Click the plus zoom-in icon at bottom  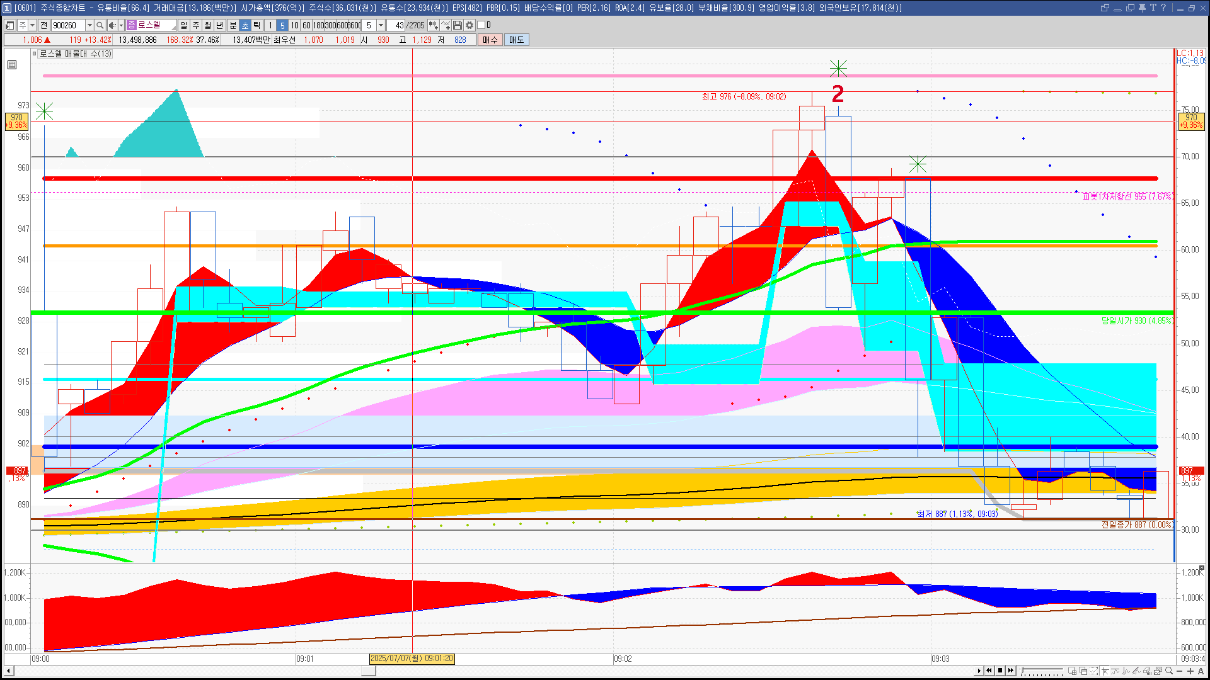click(x=1190, y=671)
